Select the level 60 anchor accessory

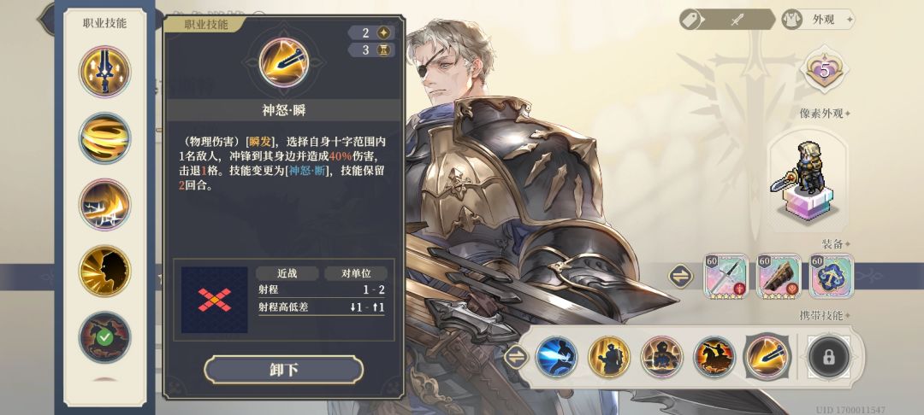pyautogui.click(x=832, y=277)
